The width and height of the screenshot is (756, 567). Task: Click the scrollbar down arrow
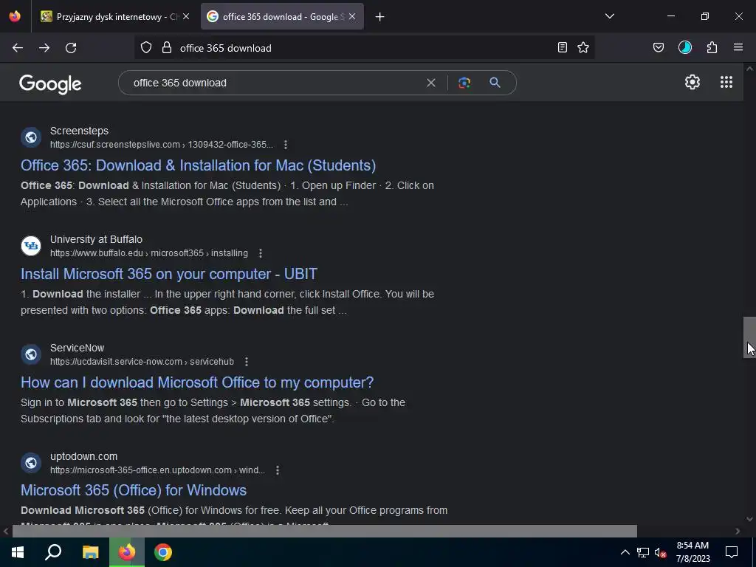tap(749, 519)
